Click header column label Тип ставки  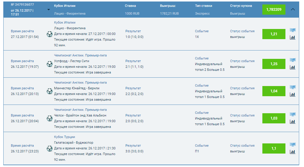coord(204,6)
